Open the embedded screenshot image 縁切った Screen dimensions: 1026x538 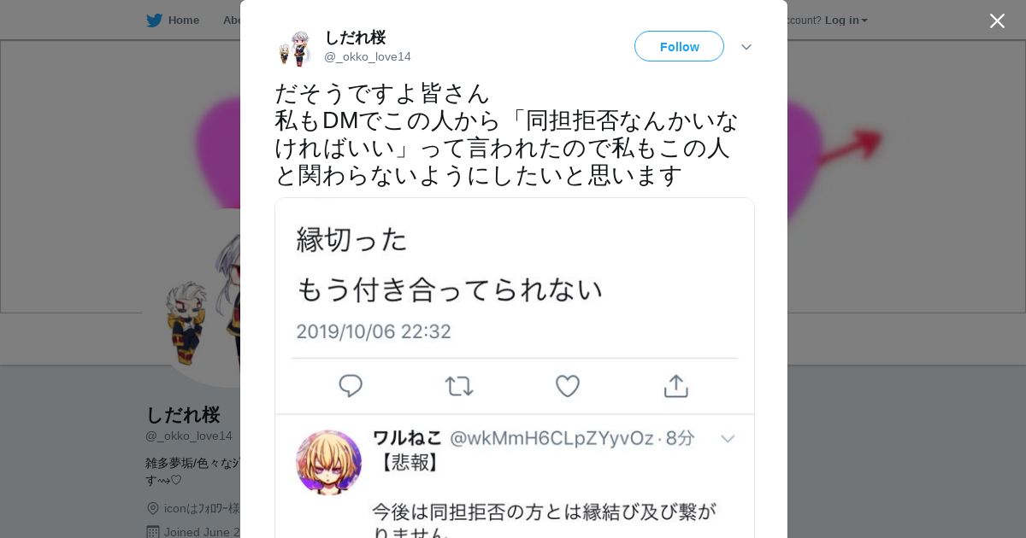pyautogui.click(x=515, y=368)
